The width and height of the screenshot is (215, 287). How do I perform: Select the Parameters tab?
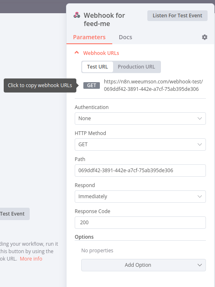click(89, 37)
